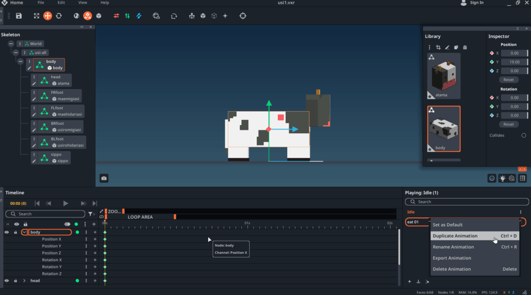Open viewport settings gear icon
The image size is (531, 295).
pos(512,178)
